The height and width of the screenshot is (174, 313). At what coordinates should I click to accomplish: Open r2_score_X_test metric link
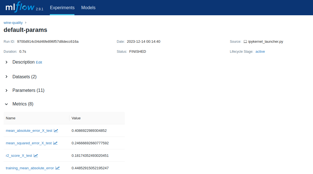pyautogui.click(x=19, y=156)
